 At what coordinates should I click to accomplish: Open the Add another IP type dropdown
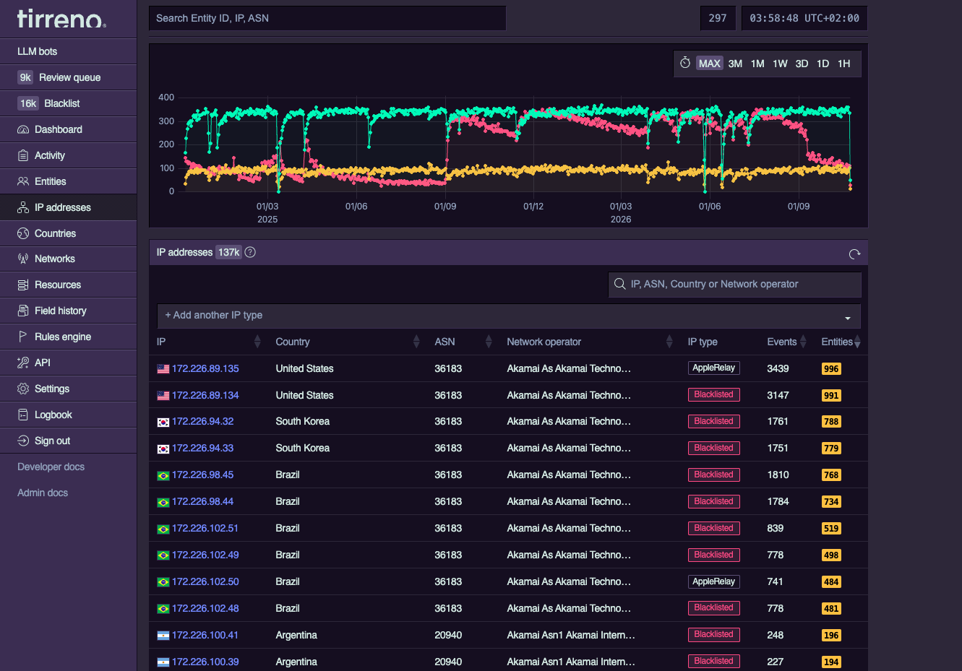click(x=509, y=316)
